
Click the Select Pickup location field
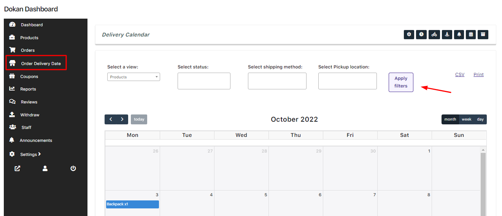pos(347,81)
